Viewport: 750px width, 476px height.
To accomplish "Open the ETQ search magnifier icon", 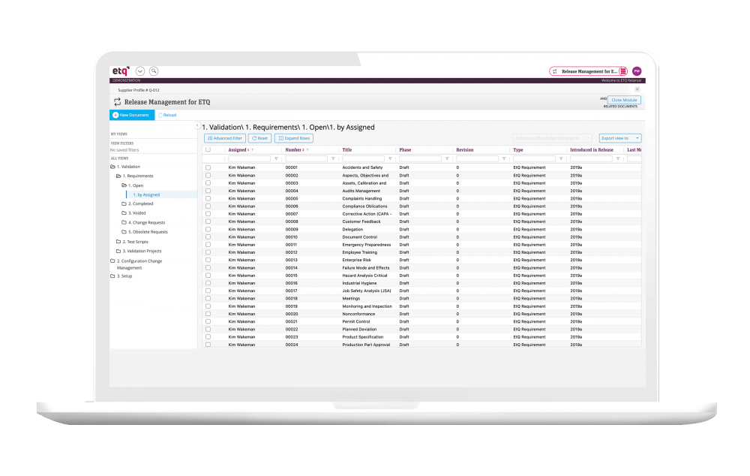I will coord(154,71).
